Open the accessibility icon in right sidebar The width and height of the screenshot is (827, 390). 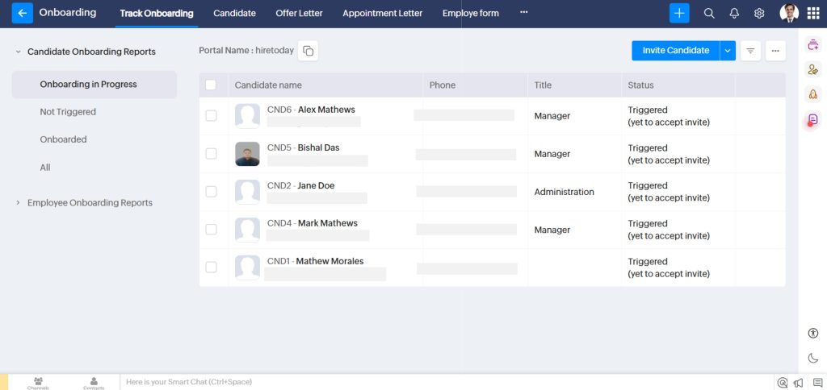tap(812, 333)
